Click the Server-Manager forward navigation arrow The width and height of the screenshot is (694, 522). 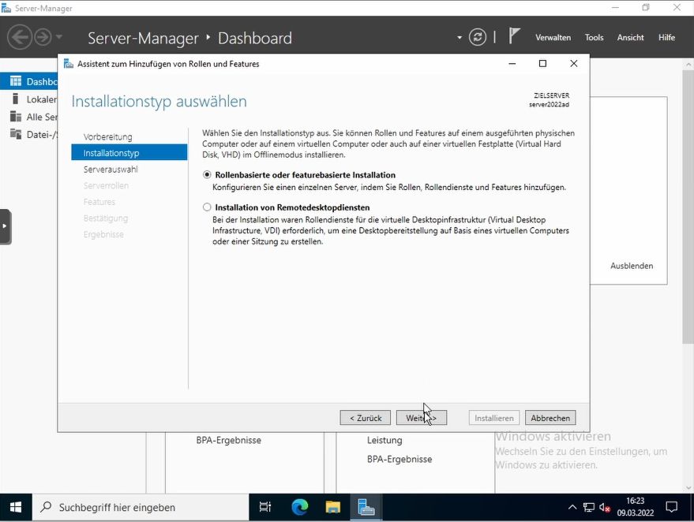pos(43,37)
